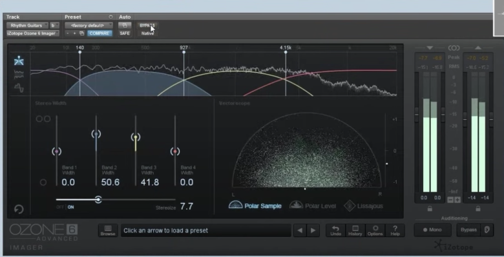504x257 pixels.
Task: Click the Undo icon
Action: pyautogui.click(x=335, y=231)
